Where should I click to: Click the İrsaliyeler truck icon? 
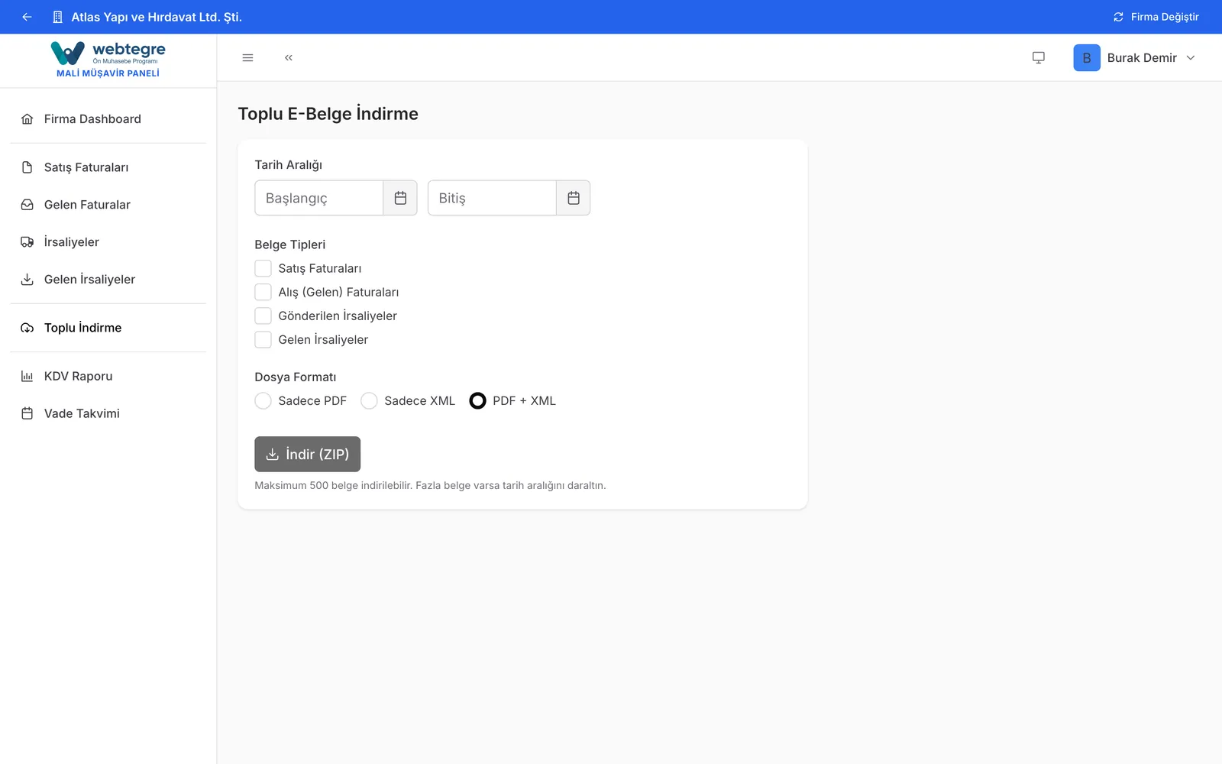[x=27, y=242]
